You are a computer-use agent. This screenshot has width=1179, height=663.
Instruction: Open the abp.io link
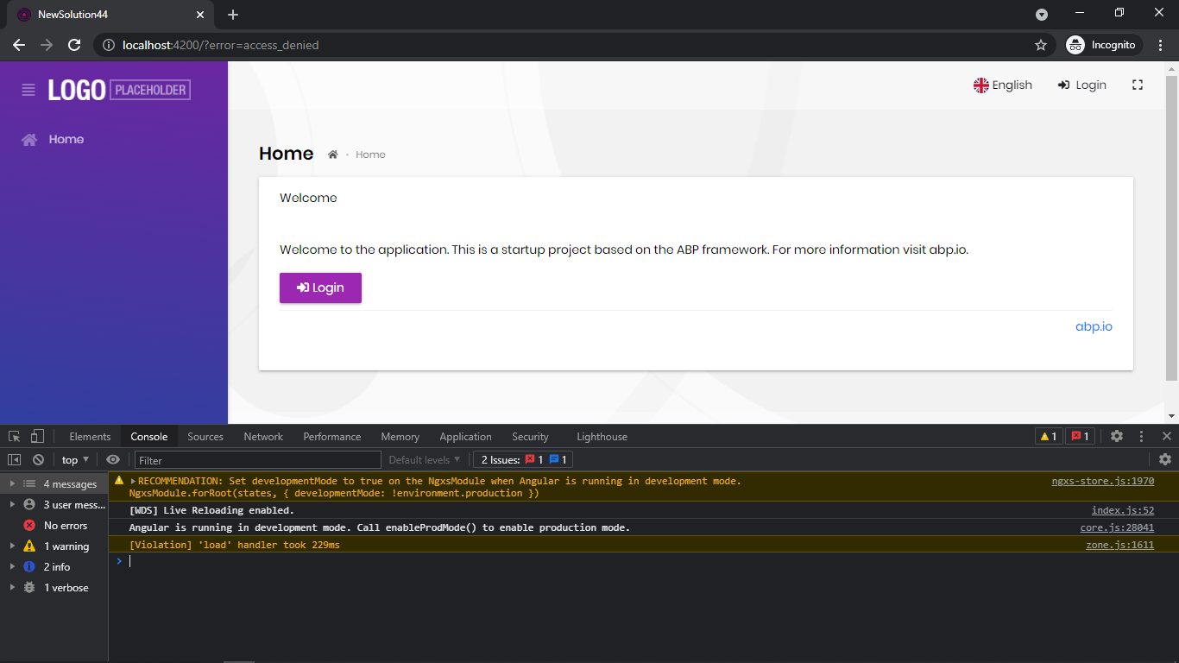tap(1094, 326)
